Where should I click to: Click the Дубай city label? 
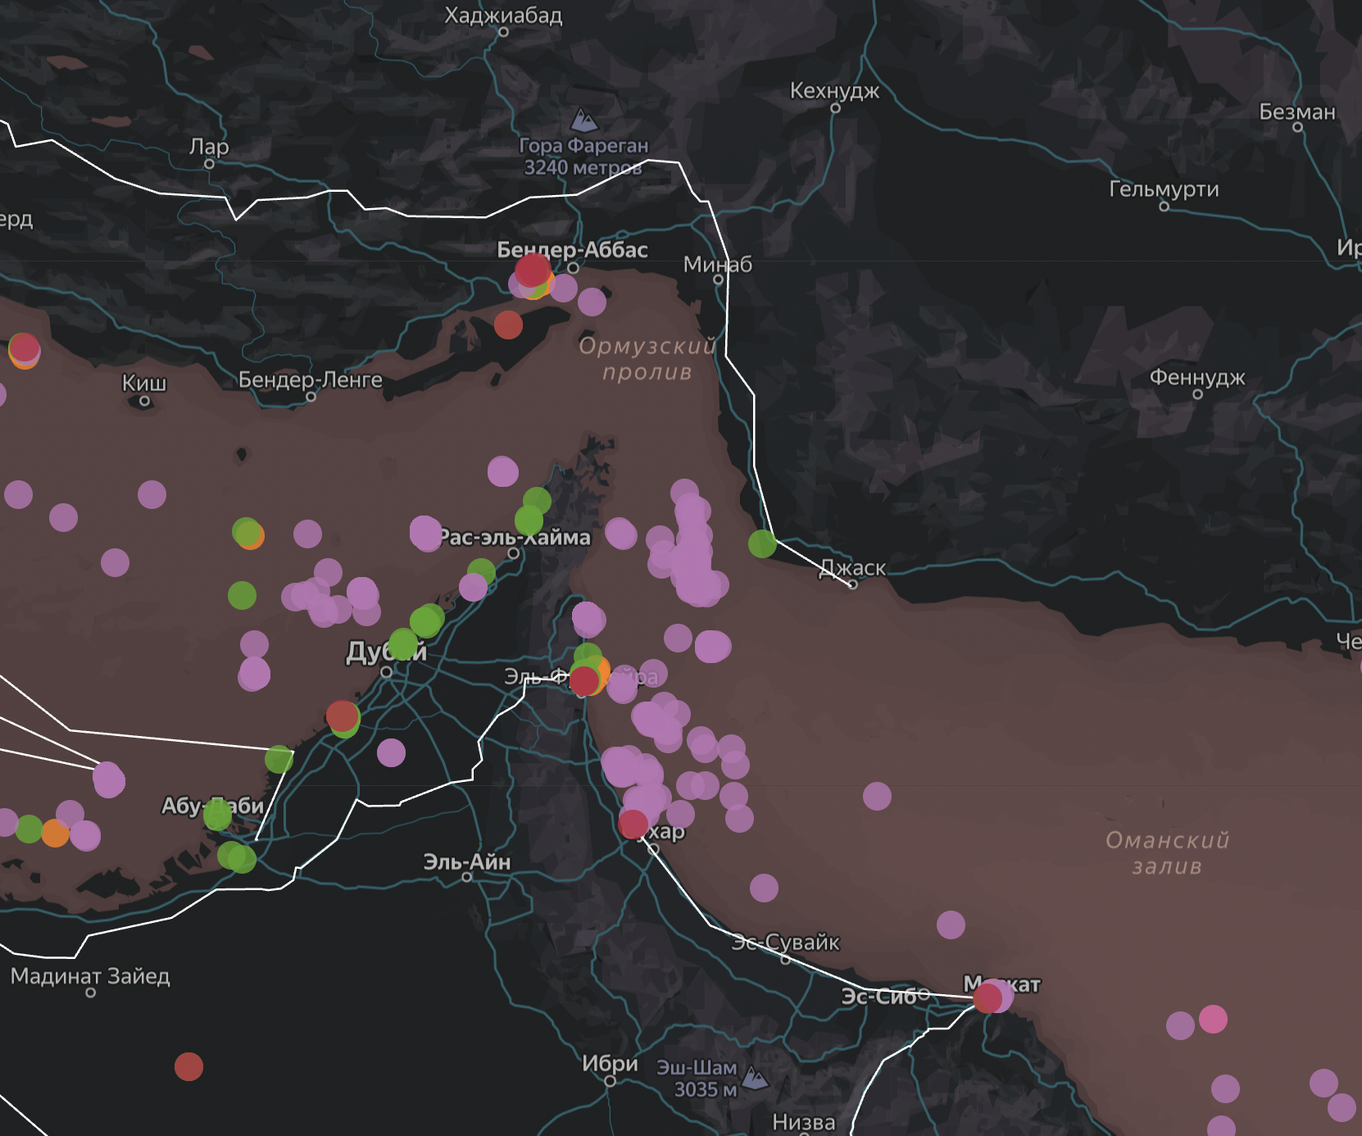click(x=386, y=652)
